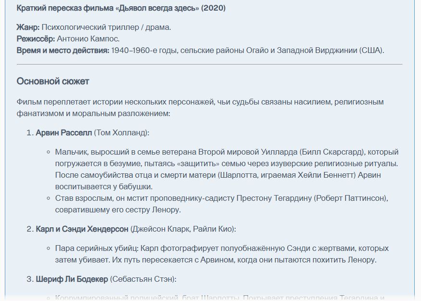Viewport: 421px width, 301px height.
Task: Click the director name Антонио Кампос
Action: point(88,39)
